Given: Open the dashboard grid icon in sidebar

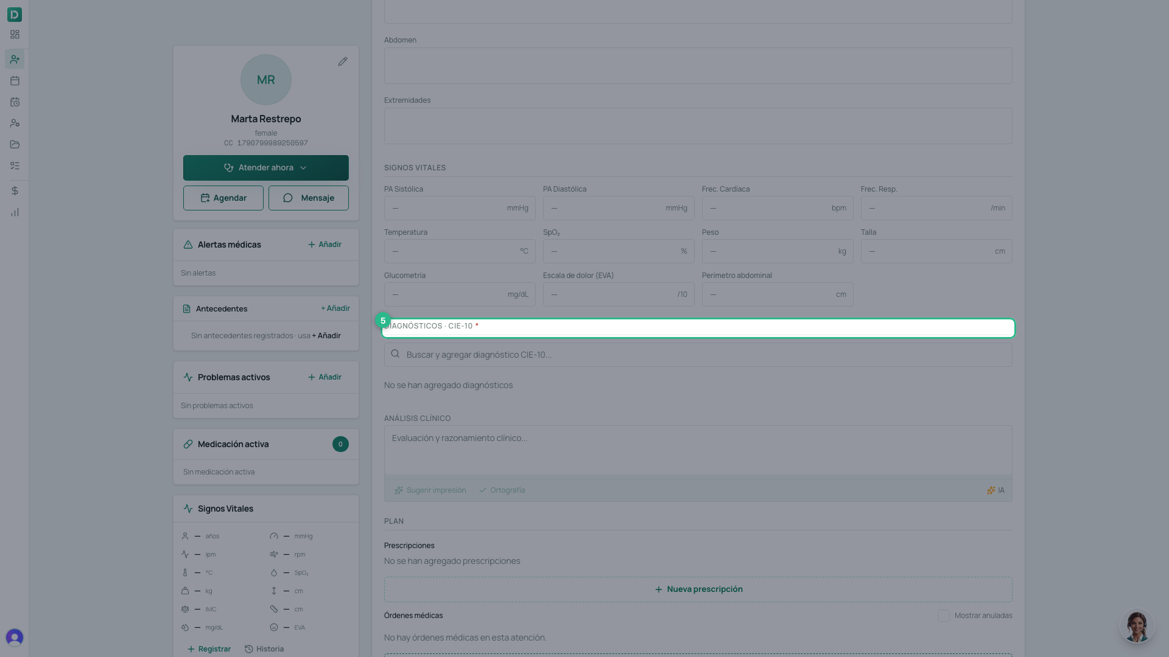Looking at the screenshot, I should (x=15, y=35).
